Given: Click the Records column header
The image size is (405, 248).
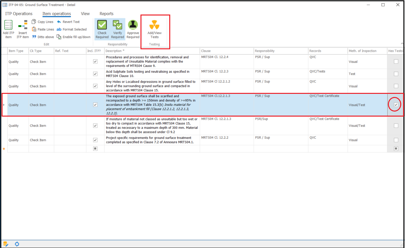Looking at the screenshot, I should pos(328,51).
